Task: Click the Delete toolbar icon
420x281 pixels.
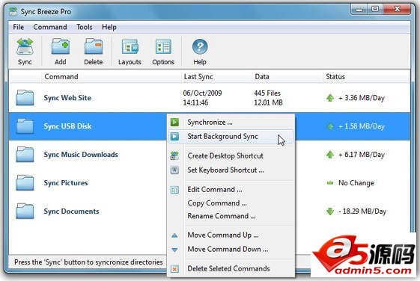Action: tap(94, 46)
